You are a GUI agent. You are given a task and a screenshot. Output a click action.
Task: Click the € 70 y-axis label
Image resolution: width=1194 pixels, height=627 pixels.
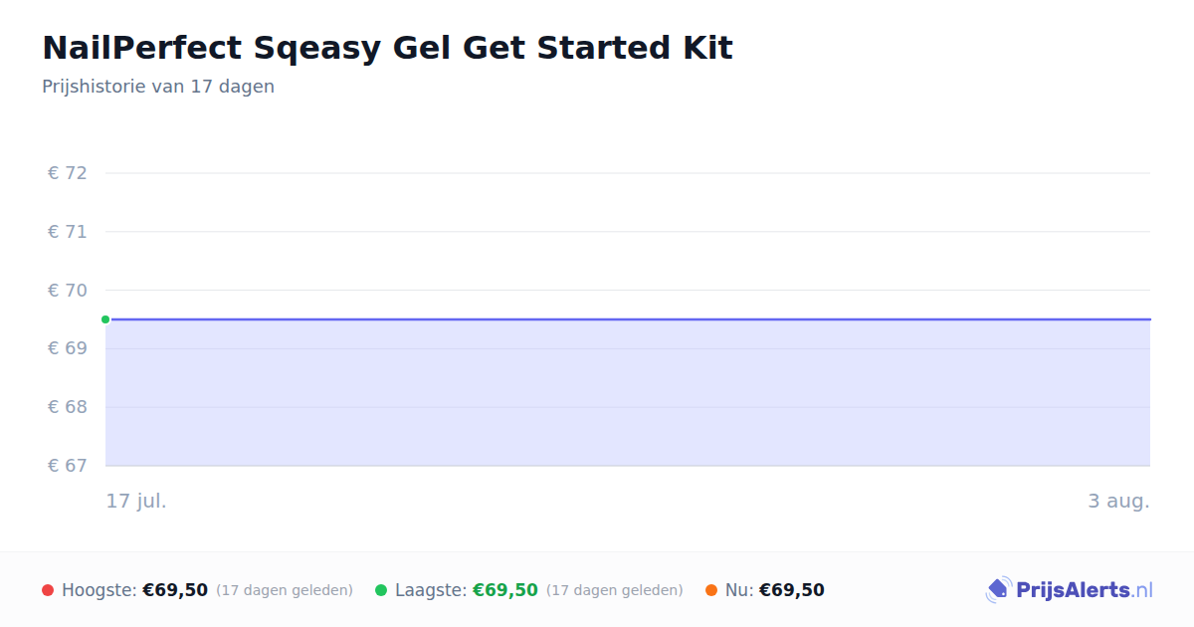(x=68, y=291)
